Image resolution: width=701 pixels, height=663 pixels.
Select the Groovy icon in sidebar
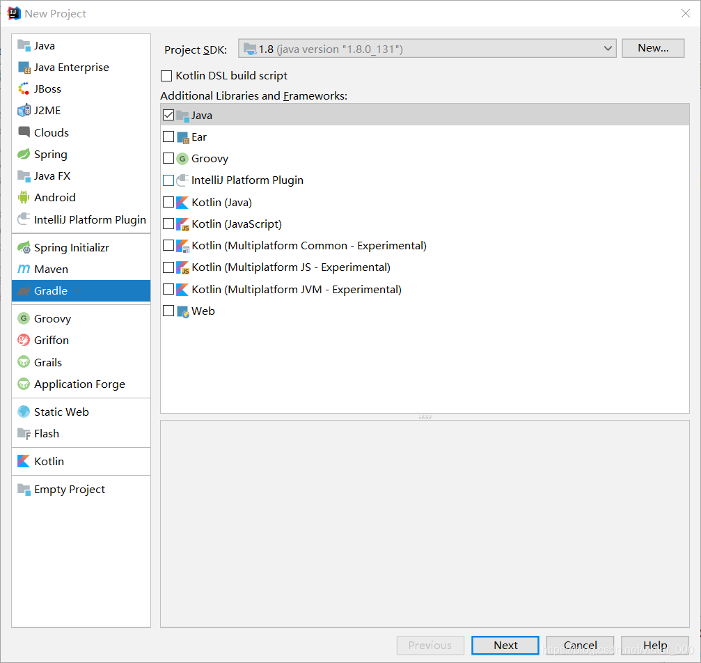pyautogui.click(x=24, y=318)
